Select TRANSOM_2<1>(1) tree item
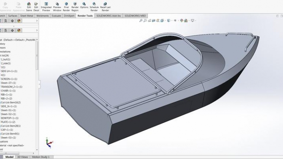Image resolution: width=283 pixels, height=159 pixels. (x=11, y=87)
